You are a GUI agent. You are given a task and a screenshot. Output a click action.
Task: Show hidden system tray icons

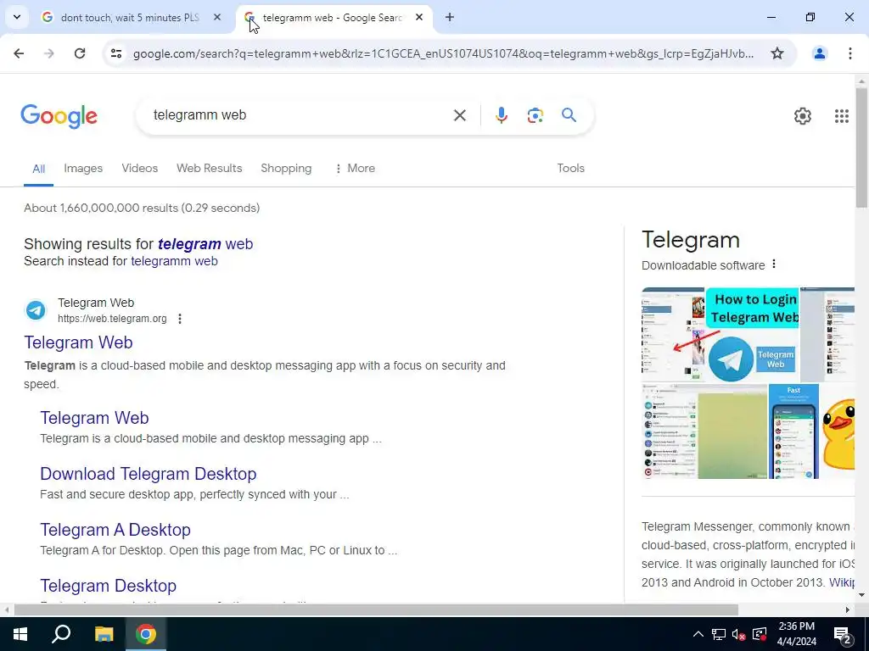(x=698, y=634)
